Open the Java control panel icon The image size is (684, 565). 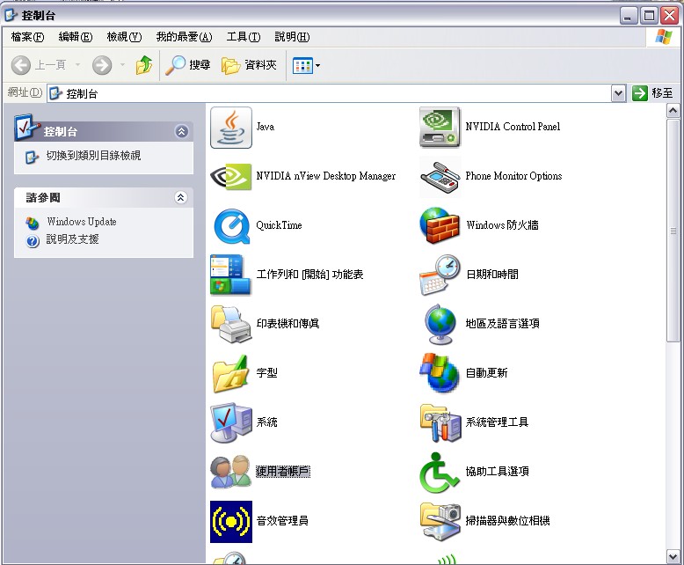(230, 127)
